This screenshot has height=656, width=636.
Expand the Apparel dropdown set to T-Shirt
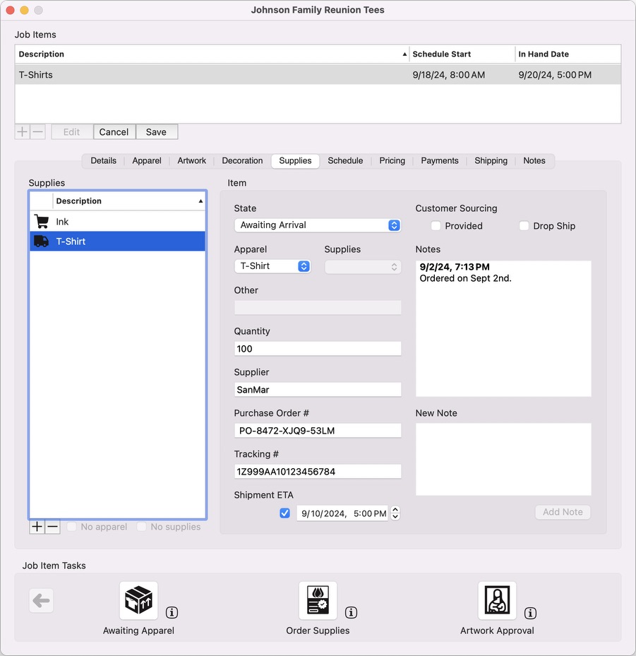click(x=272, y=266)
